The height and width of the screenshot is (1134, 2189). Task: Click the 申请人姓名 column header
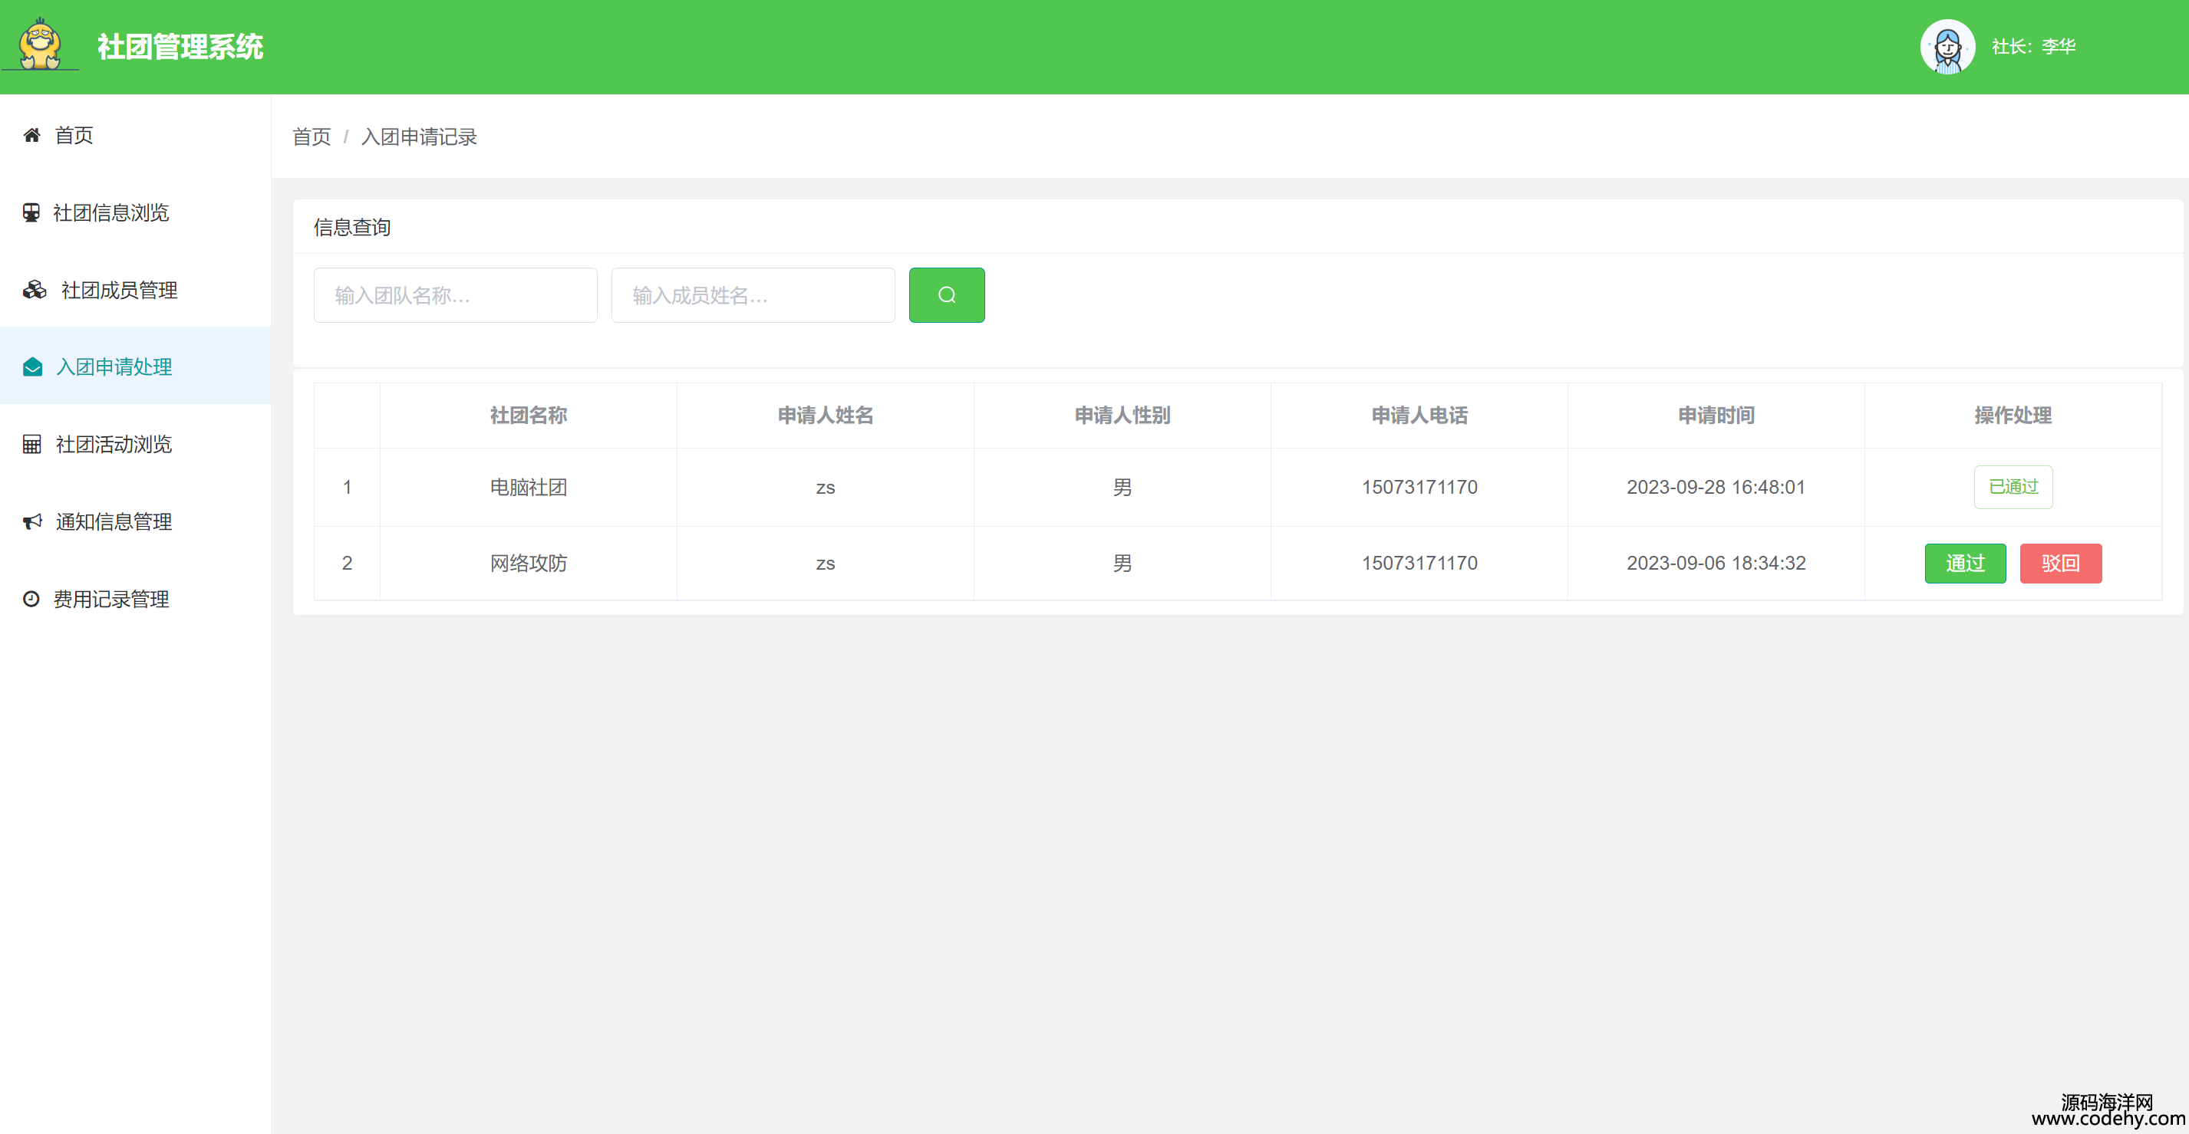[825, 416]
